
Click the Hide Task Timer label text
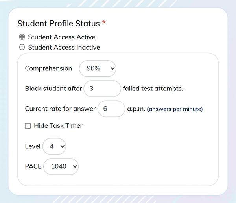[58, 126]
